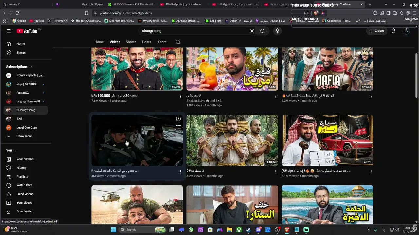419x235 pixels.
Task: Open Steam from the taskbar
Action: pyautogui.click(x=248, y=230)
